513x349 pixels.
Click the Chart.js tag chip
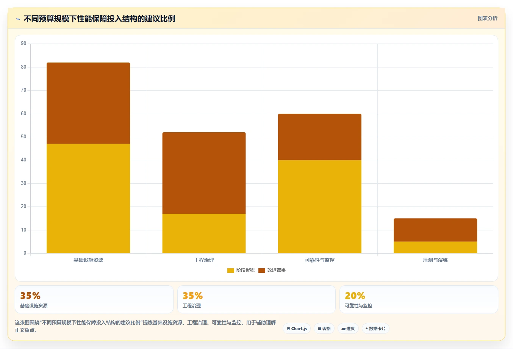coord(297,329)
